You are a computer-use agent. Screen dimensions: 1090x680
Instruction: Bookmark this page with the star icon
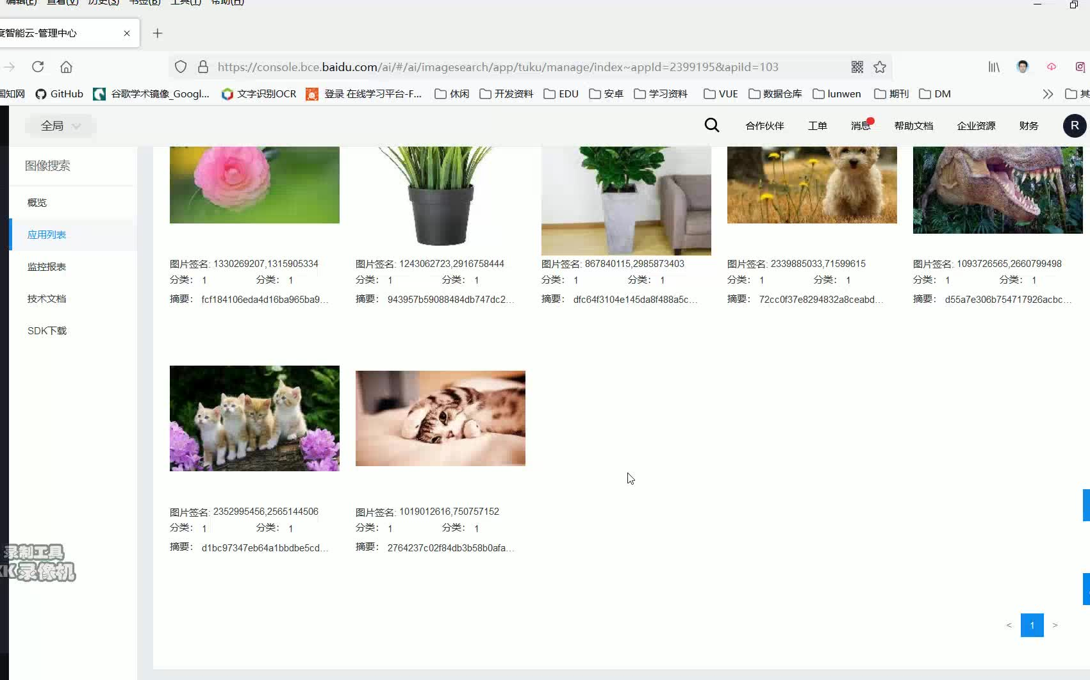click(x=880, y=67)
